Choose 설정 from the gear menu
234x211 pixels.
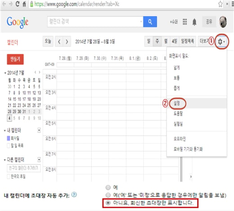pos(197,103)
